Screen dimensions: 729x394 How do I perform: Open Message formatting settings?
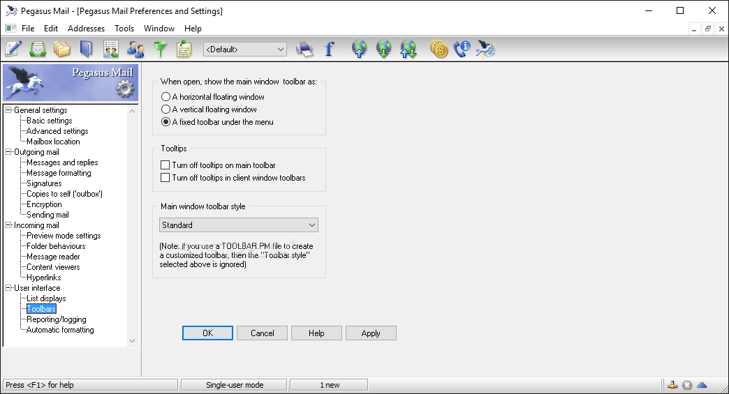[59, 173]
